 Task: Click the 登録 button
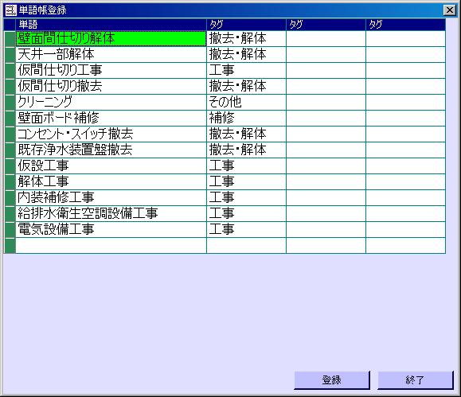tap(332, 380)
